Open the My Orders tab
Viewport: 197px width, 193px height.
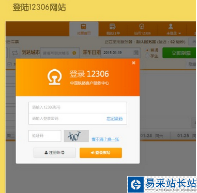click(113, 29)
